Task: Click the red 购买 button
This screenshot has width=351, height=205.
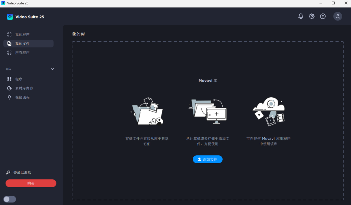Action: coord(31,183)
